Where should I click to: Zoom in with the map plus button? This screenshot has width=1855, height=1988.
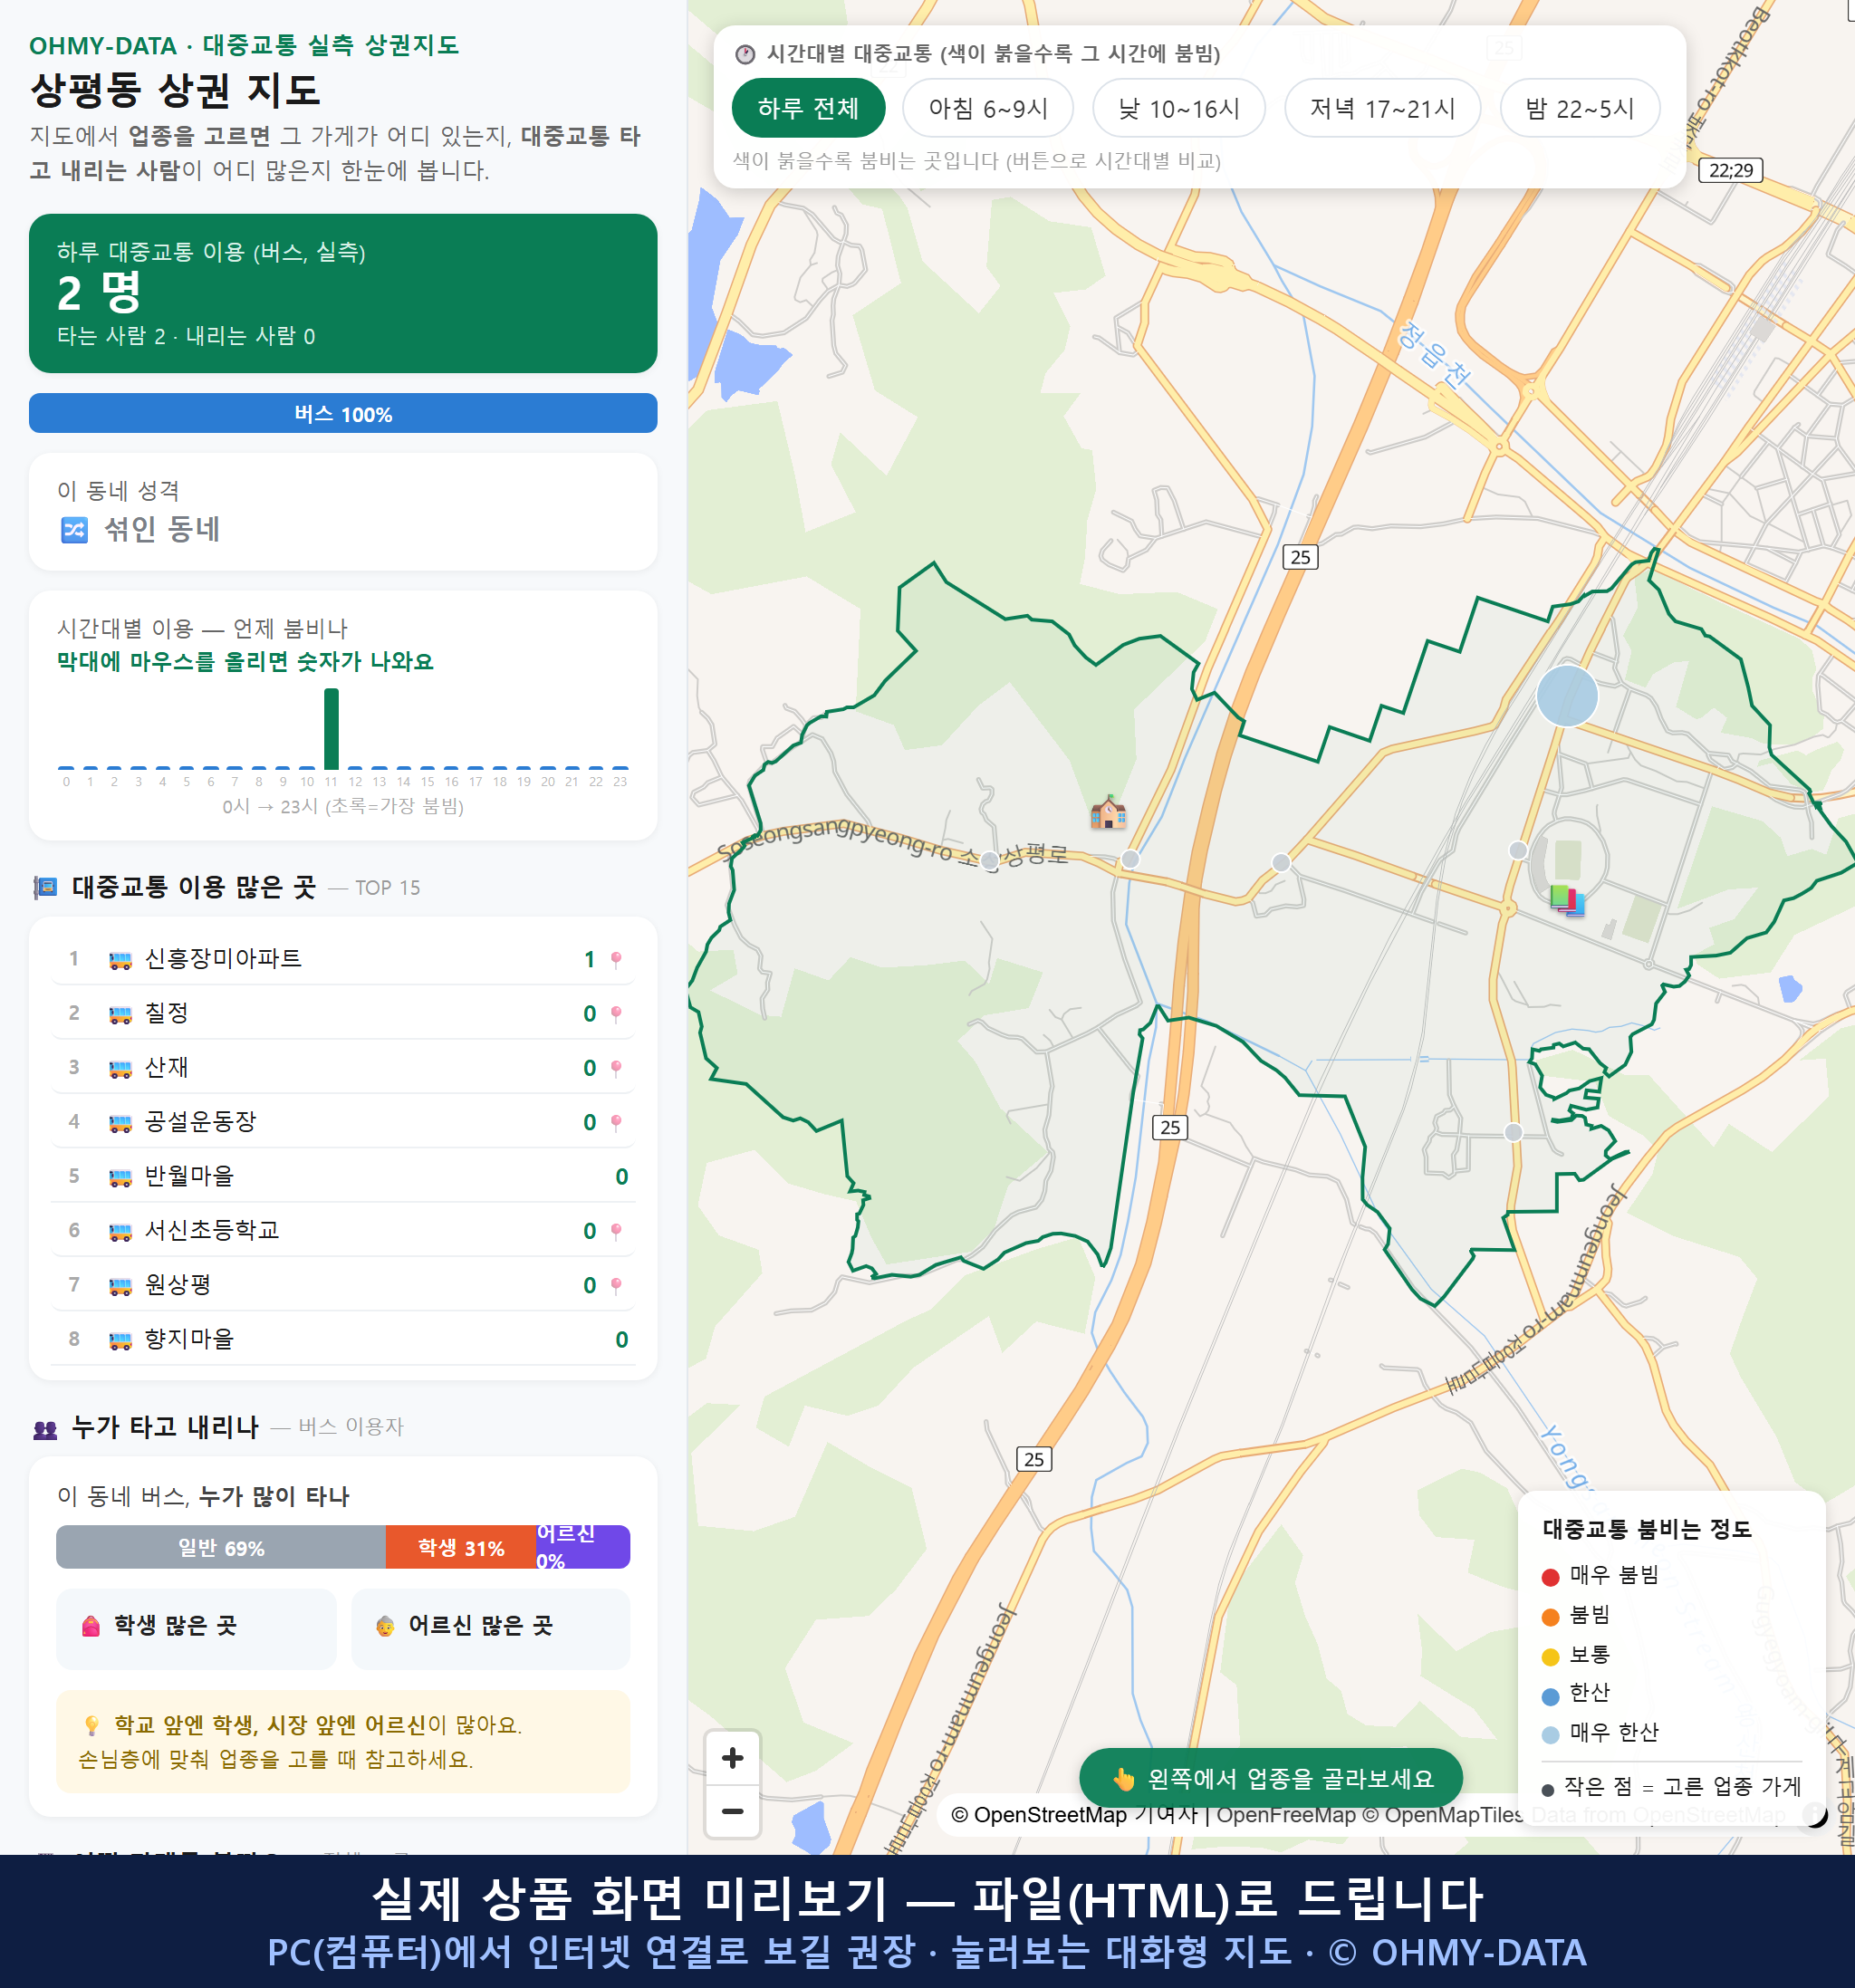tap(732, 1758)
